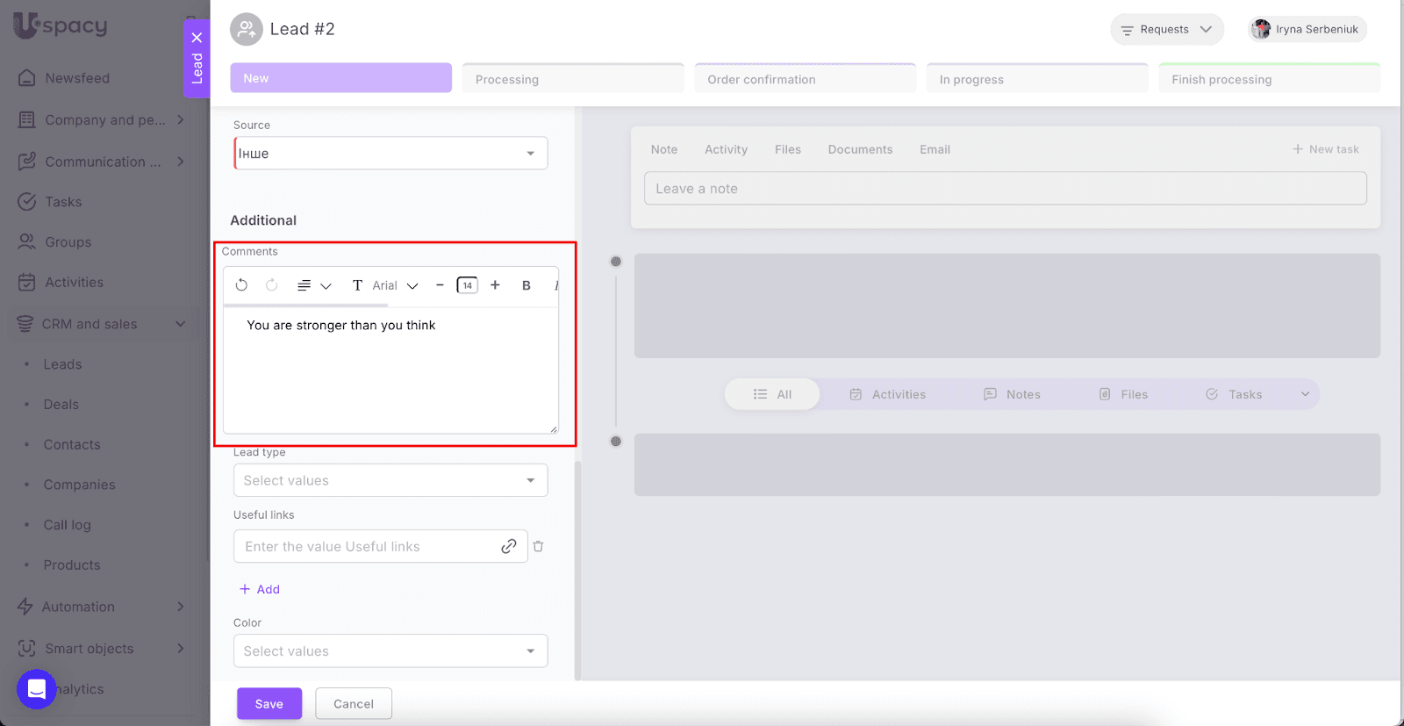Viewport: 1404px width, 726px height.
Task: Open the Arial font family dropdown
Action: coord(395,285)
